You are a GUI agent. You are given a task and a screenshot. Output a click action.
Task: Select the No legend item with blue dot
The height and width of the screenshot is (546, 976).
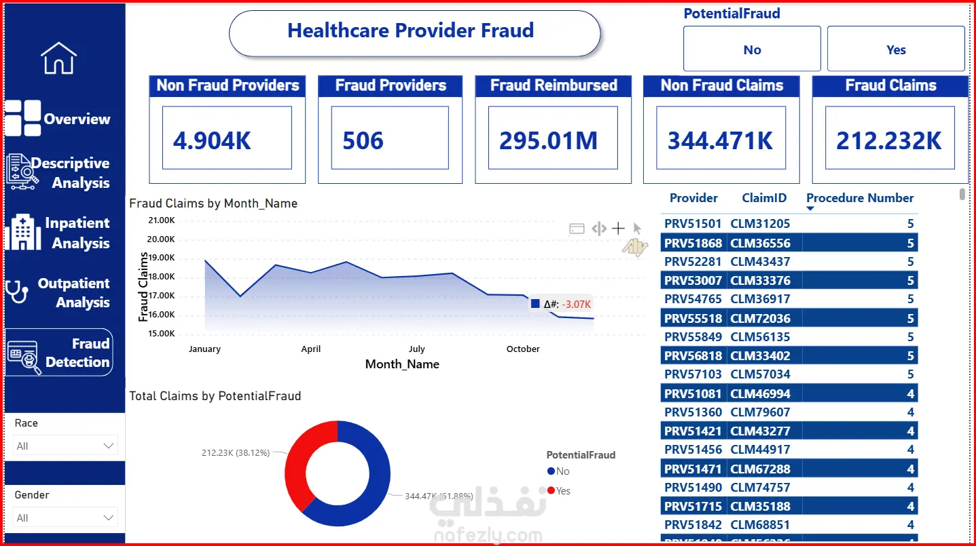click(x=558, y=471)
